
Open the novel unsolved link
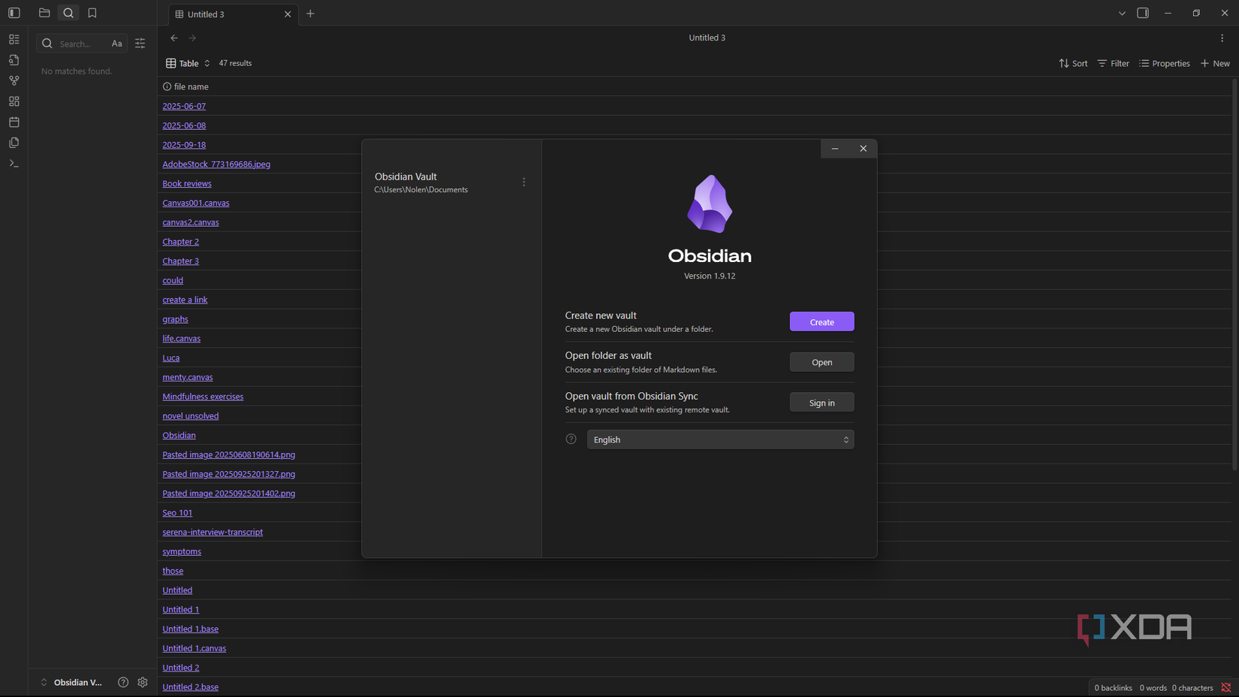tap(191, 415)
